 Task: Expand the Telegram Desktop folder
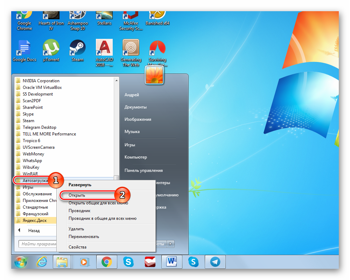[x=39, y=127]
